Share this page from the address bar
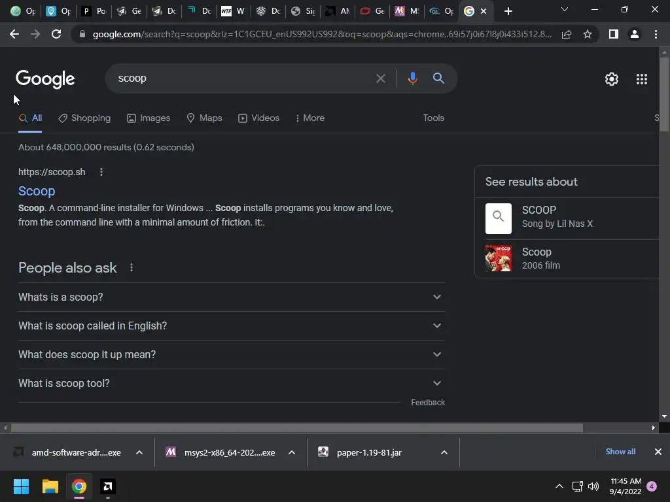This screenshot has height=502, width=670. [x=567, y=34]
